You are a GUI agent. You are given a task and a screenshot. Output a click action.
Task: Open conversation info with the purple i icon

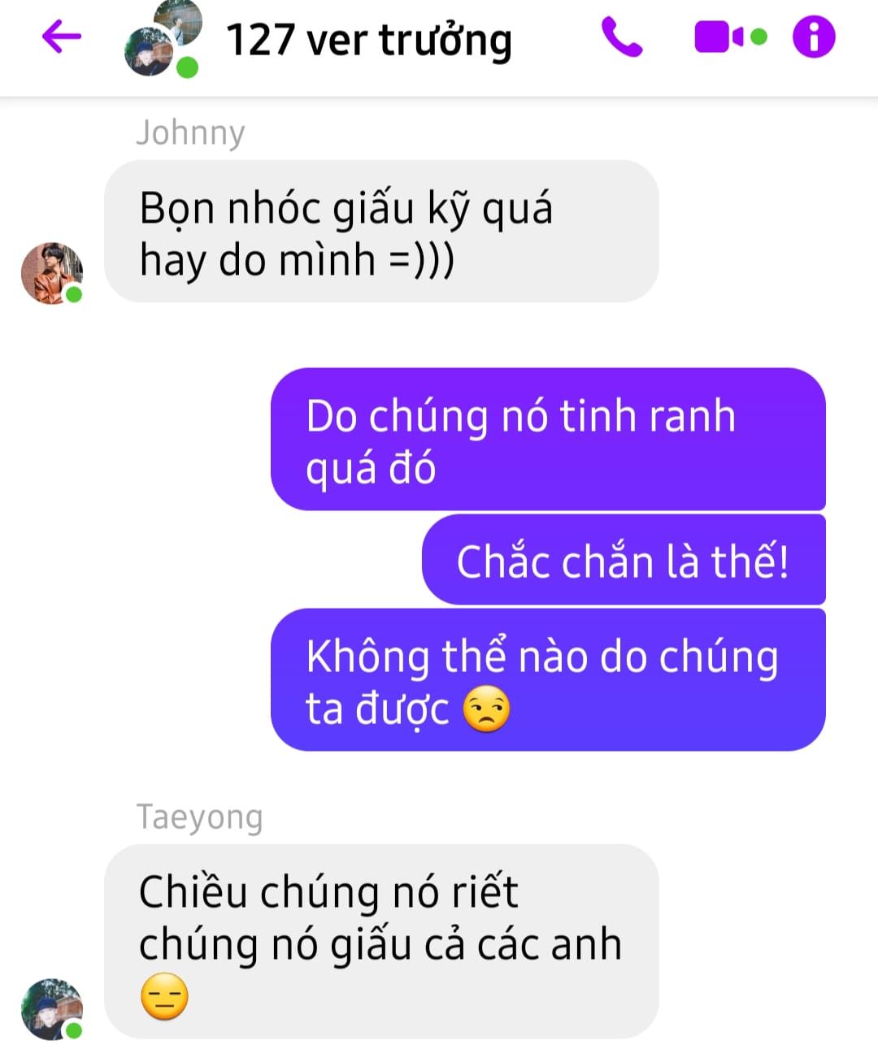click(814, 37)
